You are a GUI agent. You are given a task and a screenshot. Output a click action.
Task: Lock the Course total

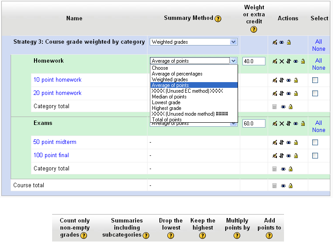(291, 186)
